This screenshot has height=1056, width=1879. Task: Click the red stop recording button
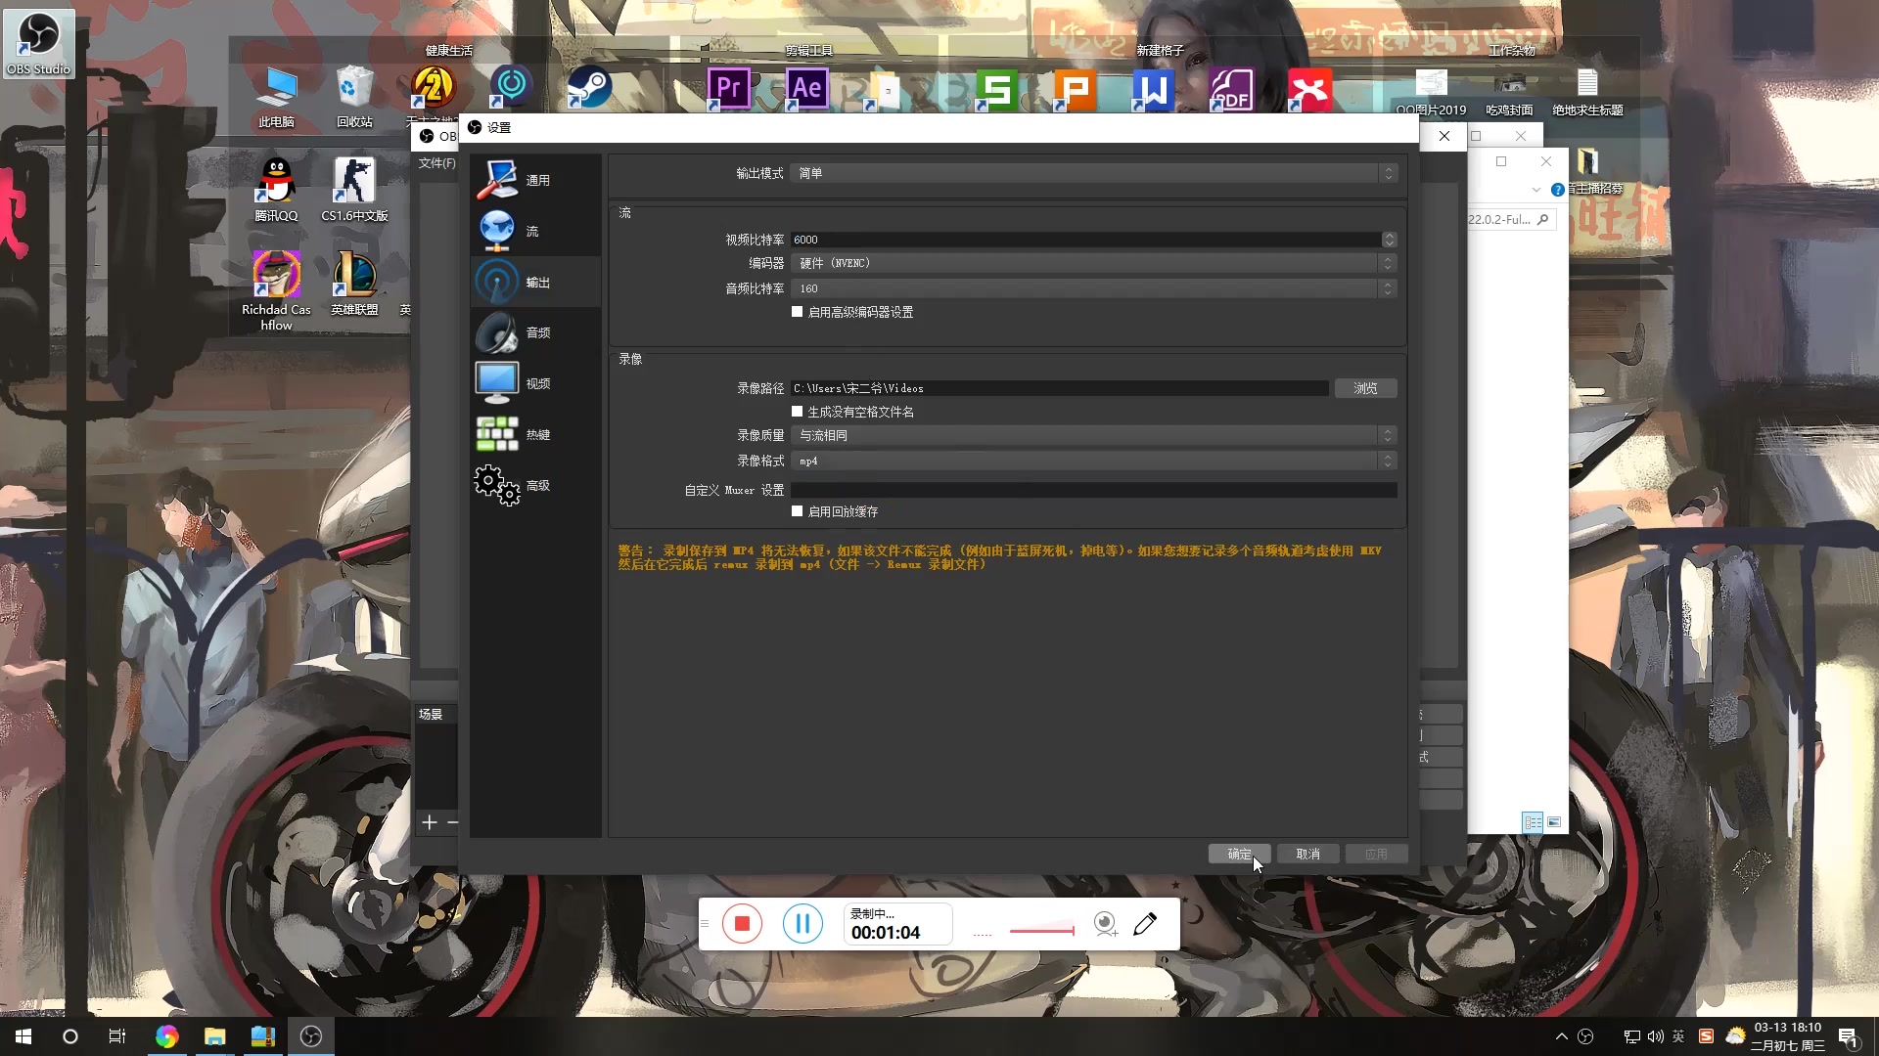742,923
